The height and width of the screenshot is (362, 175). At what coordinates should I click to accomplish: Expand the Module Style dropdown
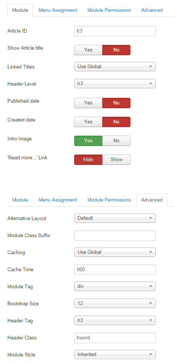(x=115, y=354)
